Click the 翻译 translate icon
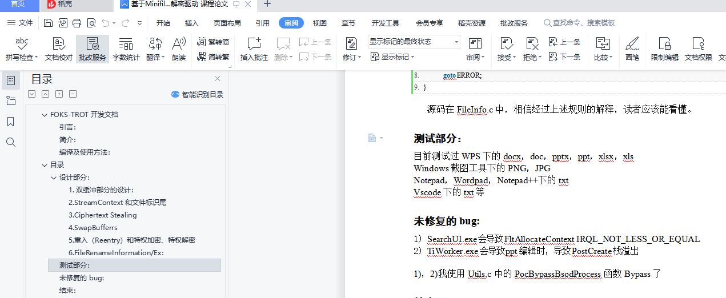The height and width of the screenshot is (298, 726). pos(155,43)
